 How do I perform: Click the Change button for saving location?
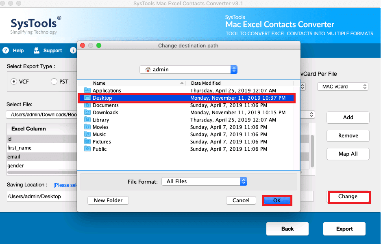(x=348, y=197)
